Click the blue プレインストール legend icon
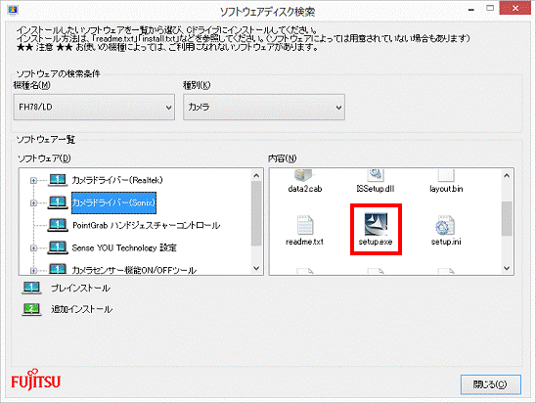 click(x=31, y=288)
